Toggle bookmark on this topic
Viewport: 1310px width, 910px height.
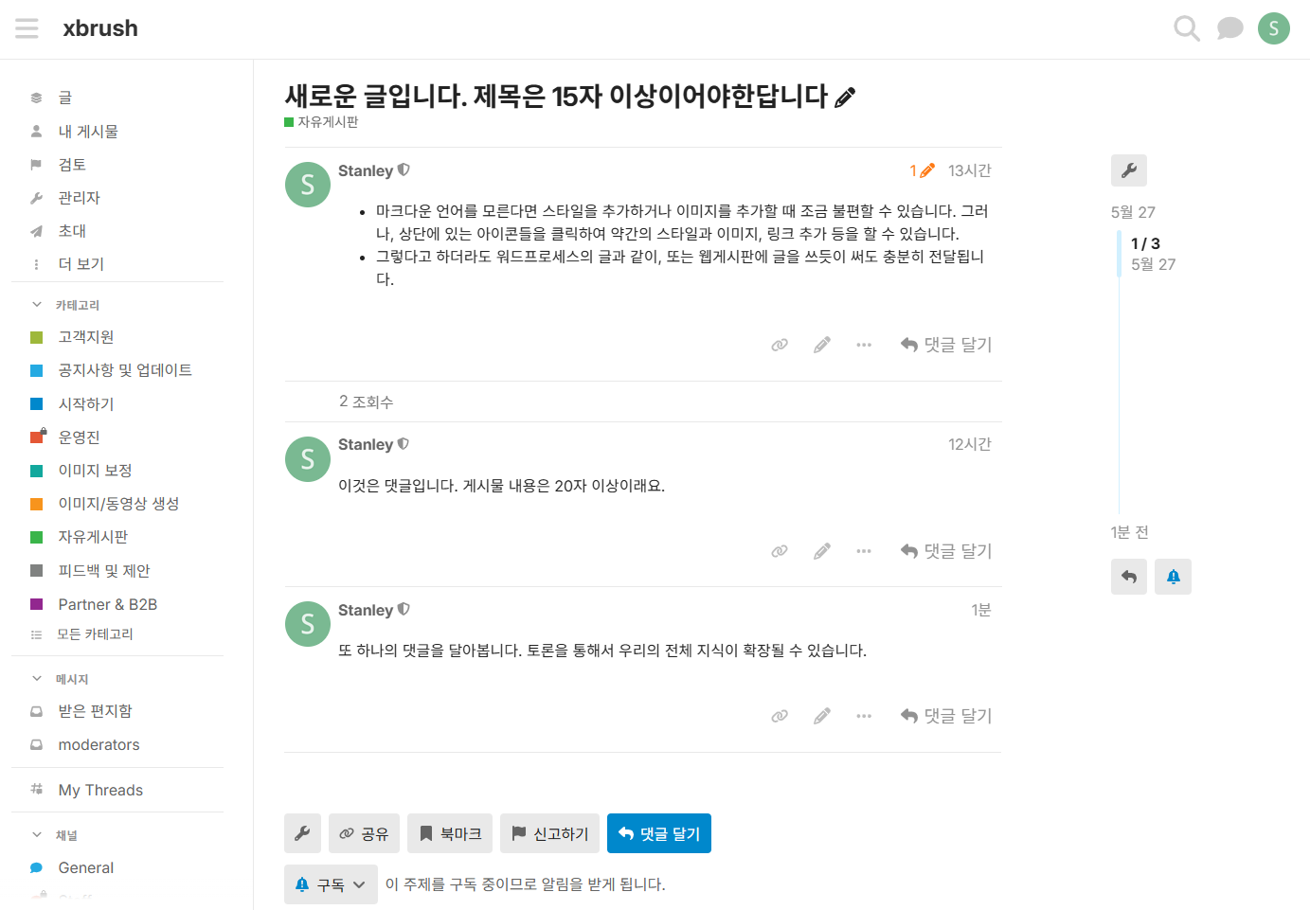coord(450,833)
